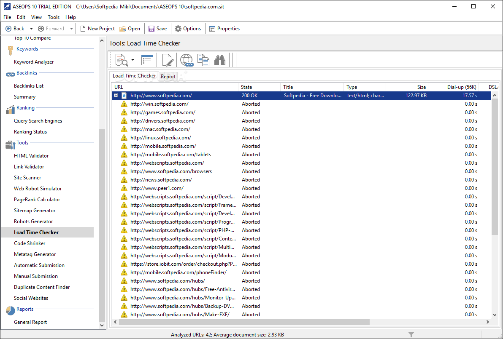Click the properties list toolbar icon
Screen dimensions: 503x339
(147, 60)
